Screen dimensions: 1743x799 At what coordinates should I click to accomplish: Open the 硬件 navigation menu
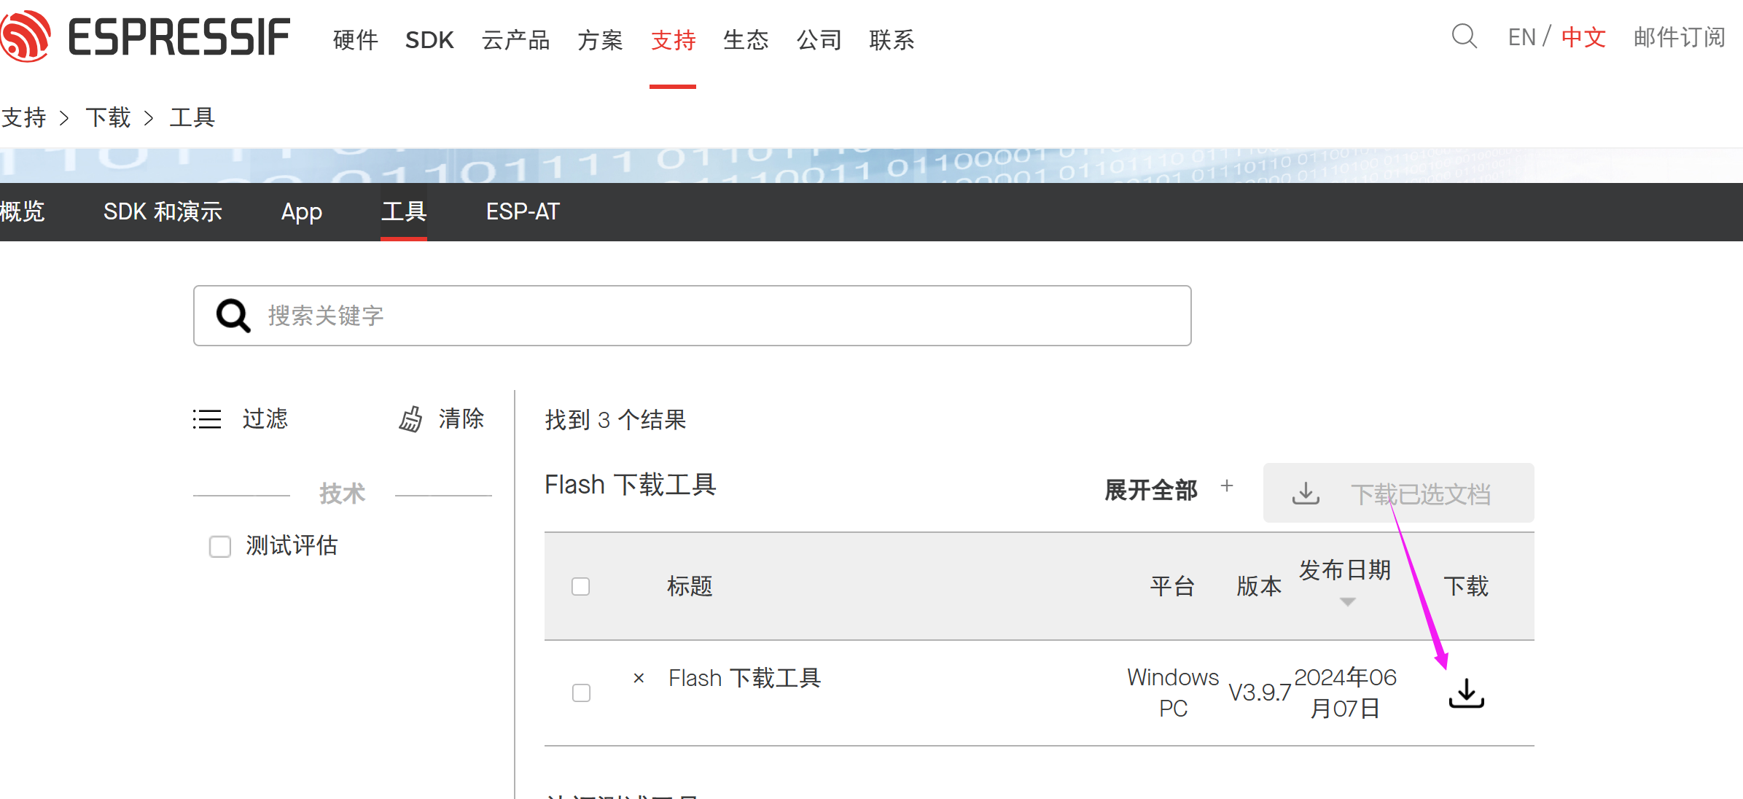(356, 39)
